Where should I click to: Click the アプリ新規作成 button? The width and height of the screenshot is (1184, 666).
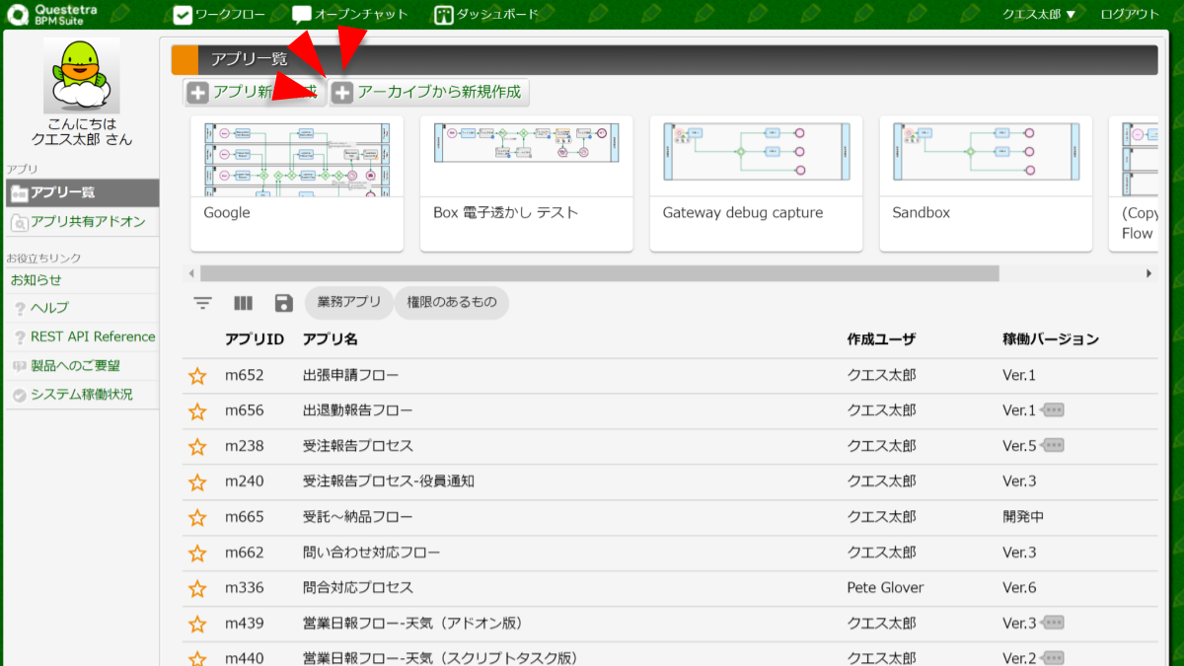coord(255,93)
